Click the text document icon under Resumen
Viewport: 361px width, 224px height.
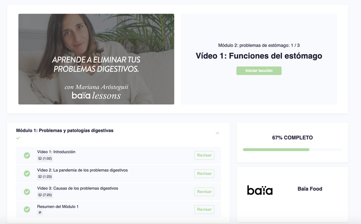(x=40, y=212)
